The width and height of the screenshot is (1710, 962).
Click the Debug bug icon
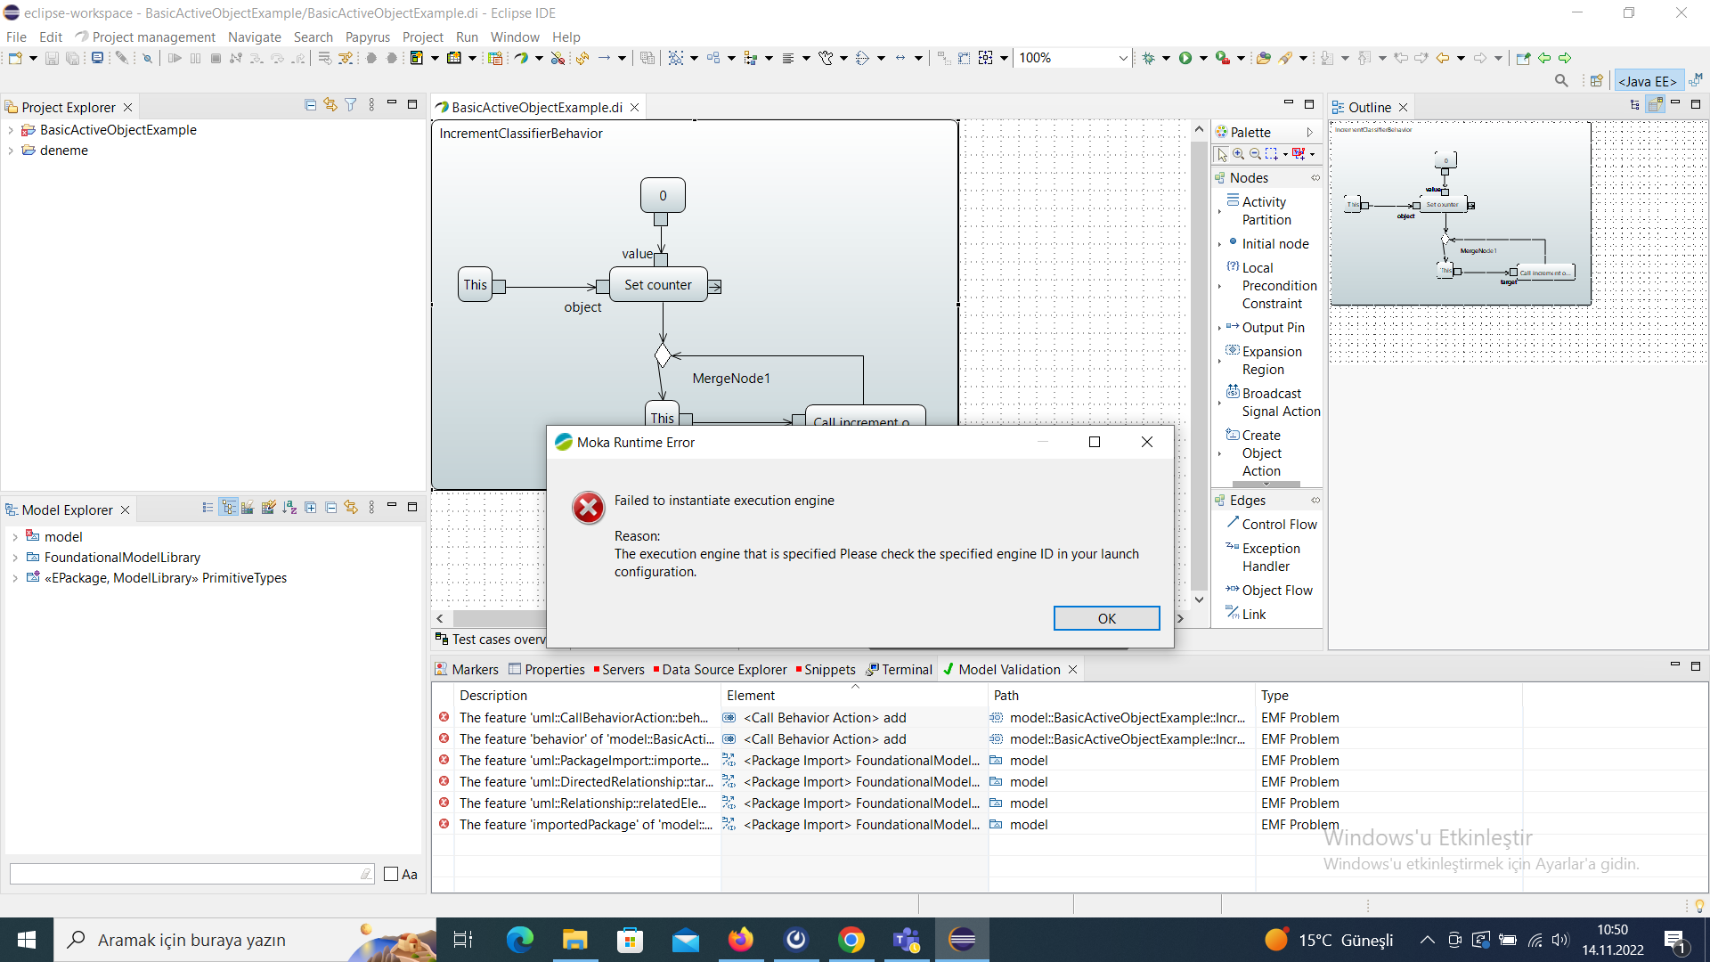[x=1149, y=58]
